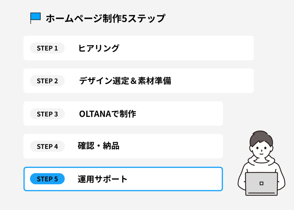Click the blank right end of the STEP 1 card

(x=230, y=48)
